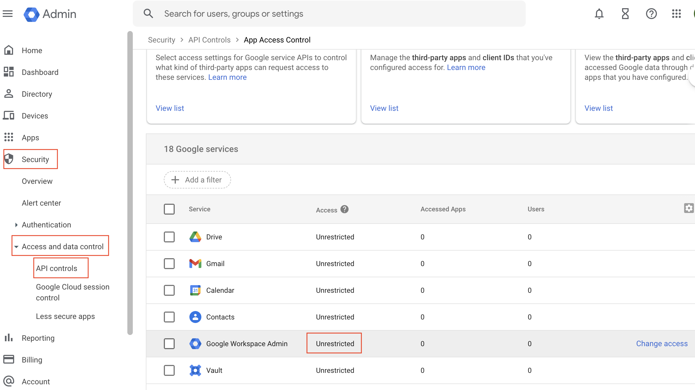Click the Vault service icon
The image size is (695, 390).
[195, 370]
